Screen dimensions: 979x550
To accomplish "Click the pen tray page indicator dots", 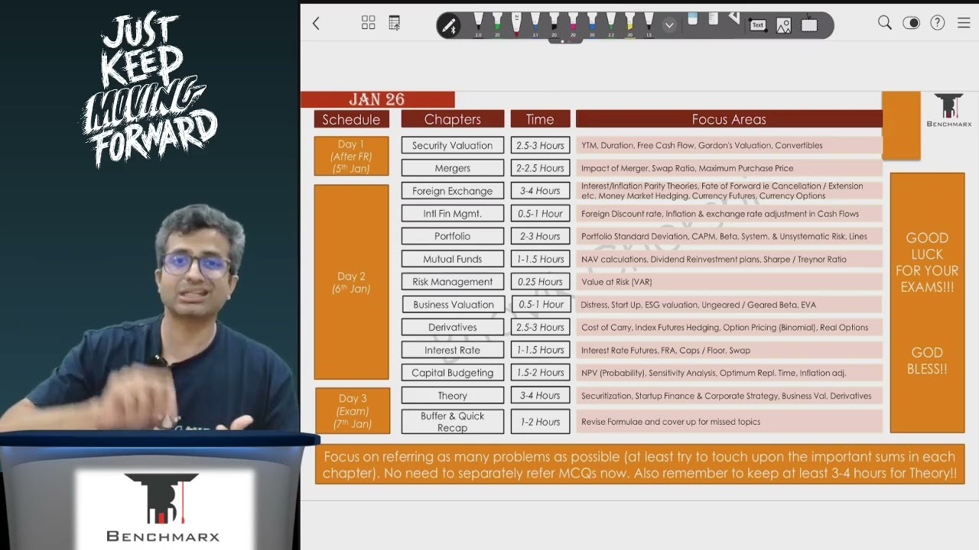I will point(567,41).
